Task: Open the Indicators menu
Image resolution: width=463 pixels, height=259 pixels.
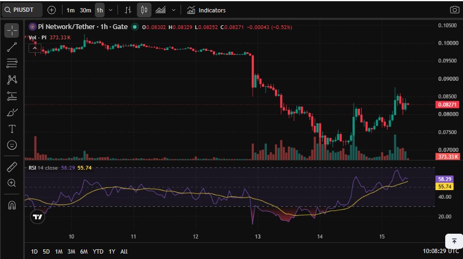Action: pos(206,10)
